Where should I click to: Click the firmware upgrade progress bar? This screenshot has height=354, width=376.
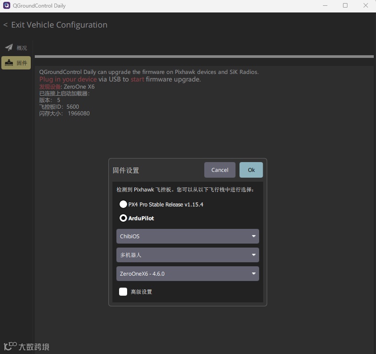(204, 57)
